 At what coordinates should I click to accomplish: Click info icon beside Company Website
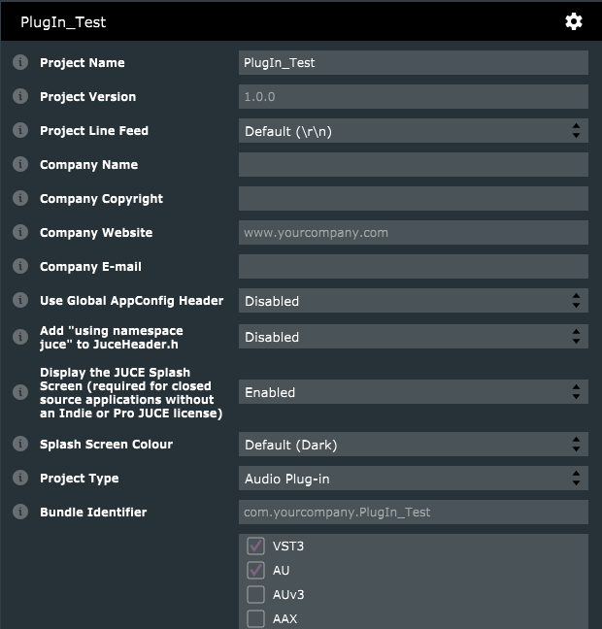[x=19, y=232]
